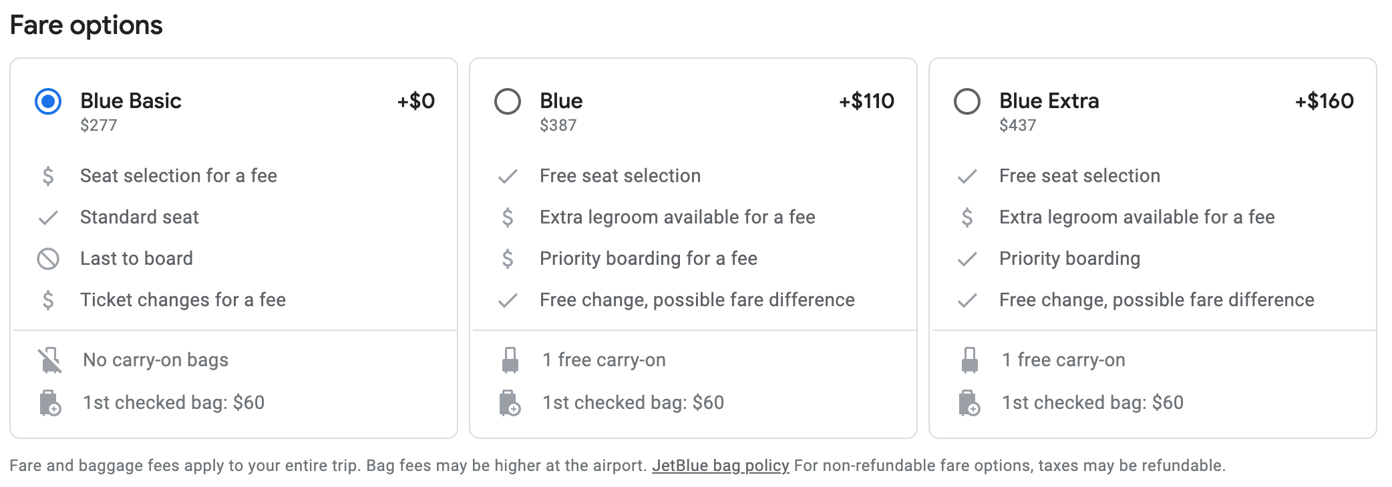Image resolution: width=1392 pixels, height=487 pixels.
Task: Click the Blue Extra fare title
Action: coord(1049,101)
